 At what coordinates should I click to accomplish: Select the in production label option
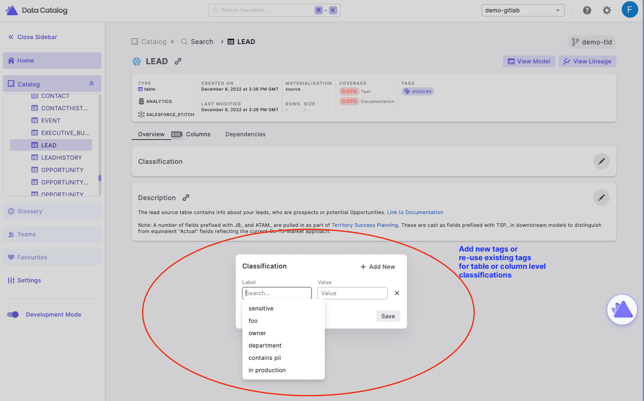[x=284, y=370]
